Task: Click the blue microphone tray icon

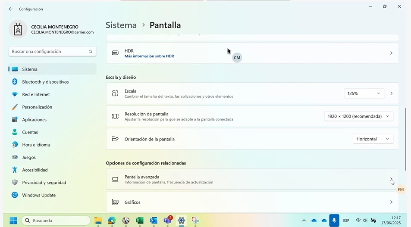Action: [334, 221]
